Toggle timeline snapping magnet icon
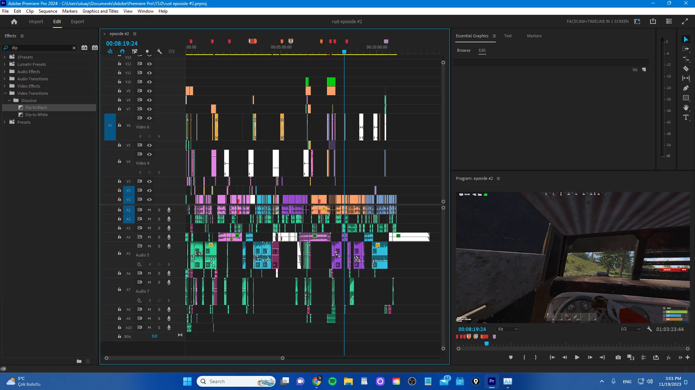The image size is (695, 390). click(x=122, y=51)
